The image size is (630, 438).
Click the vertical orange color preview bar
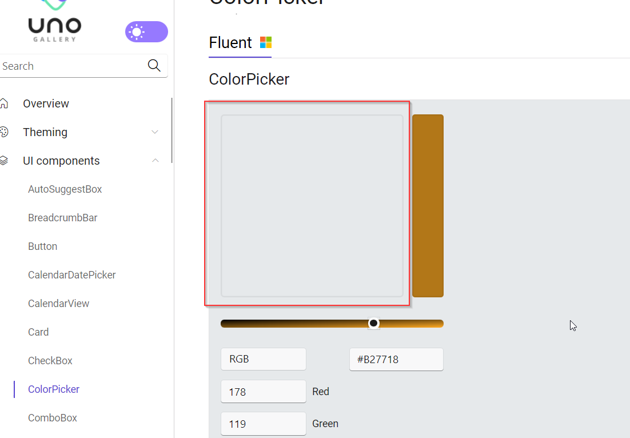click(x=428, y=205)
